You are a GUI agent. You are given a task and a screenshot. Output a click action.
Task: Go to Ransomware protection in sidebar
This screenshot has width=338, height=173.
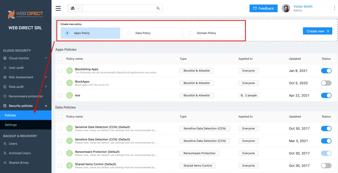(x=26, y=96)
